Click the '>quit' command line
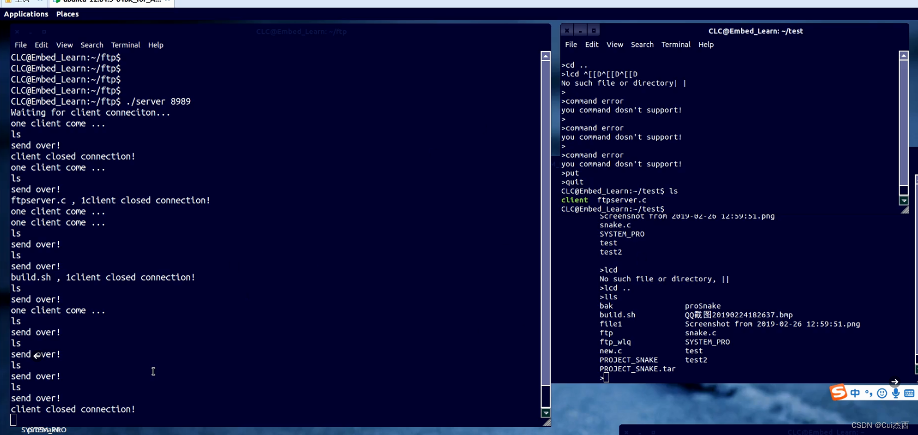918x435 pixels. [x=573, y=182]
